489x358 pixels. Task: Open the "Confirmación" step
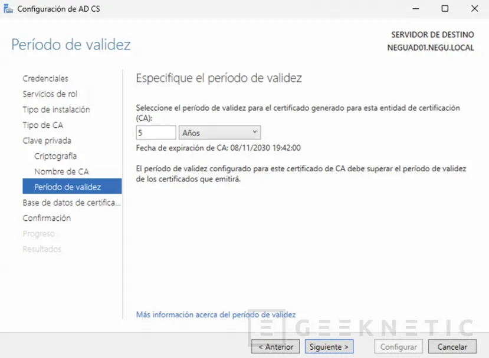47,218
